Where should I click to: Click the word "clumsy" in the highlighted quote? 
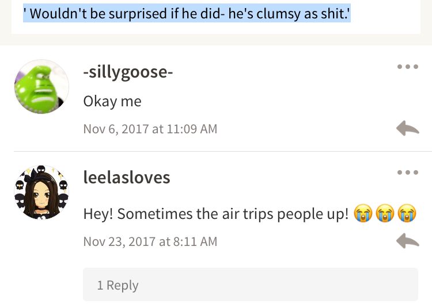tap(279, 14)
